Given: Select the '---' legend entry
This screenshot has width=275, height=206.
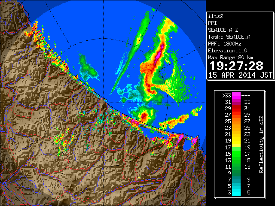Looking at the screenshot, I should pyautogui.click(x=246, y=95).
